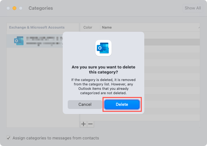The image size is (207, 146).
Task: Toggle Assign categories to messages from contacts
Action: [x=8, y=138]
